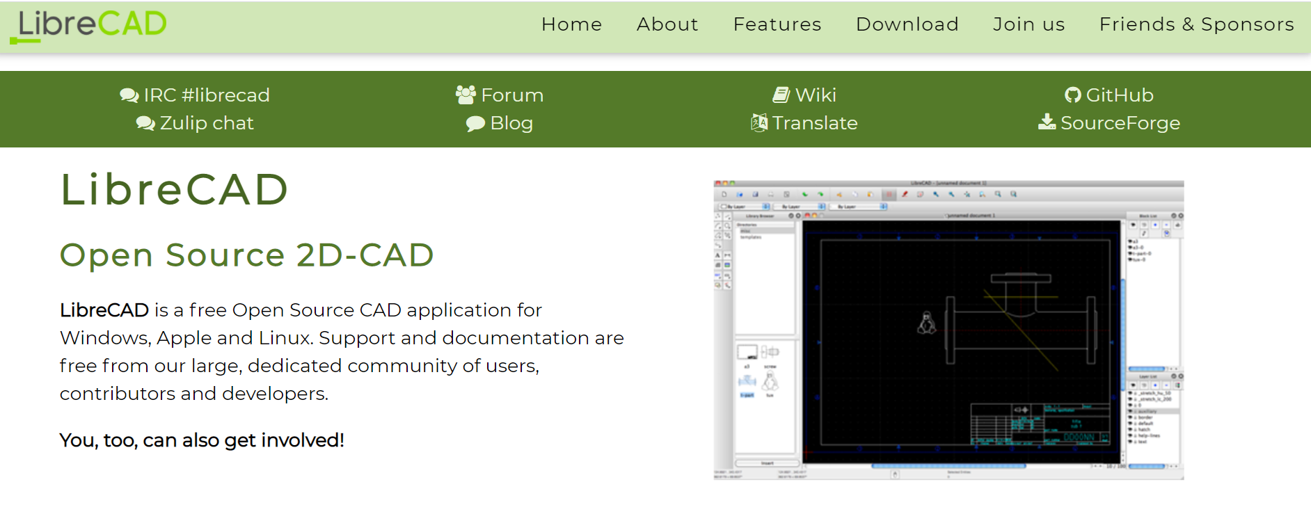Open the Join us menu item

[x=1028, y=24]
